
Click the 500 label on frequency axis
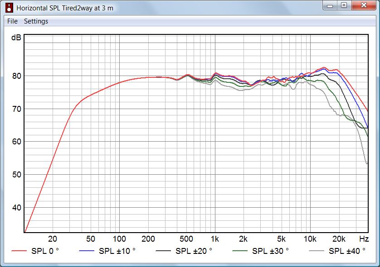coord(186,239)
